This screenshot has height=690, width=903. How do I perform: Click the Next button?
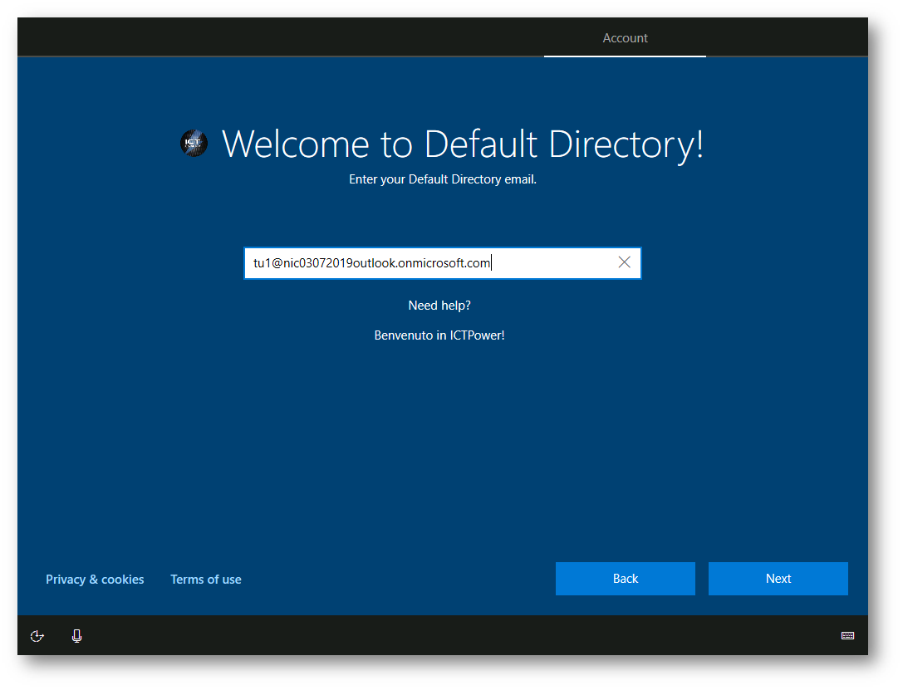point(778,579)
